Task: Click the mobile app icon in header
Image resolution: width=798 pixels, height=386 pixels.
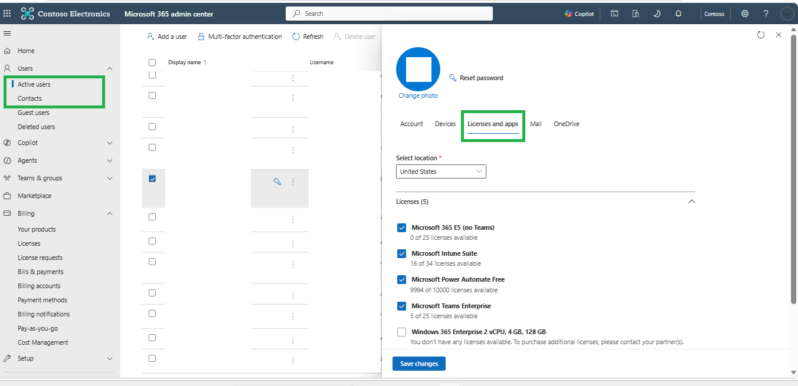Action: (636, 14)
